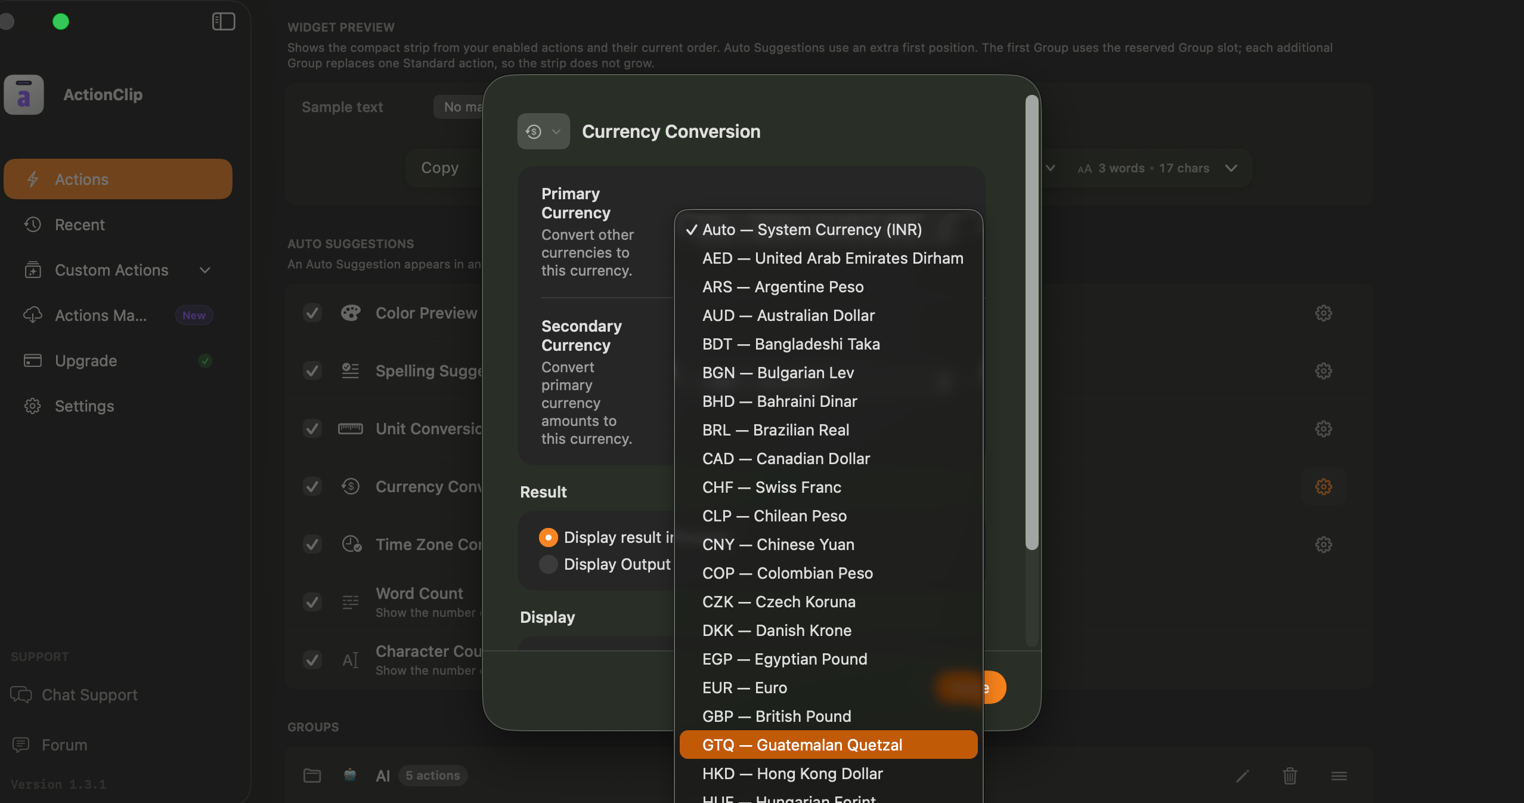The image size is (1524, 803).
Task: Click the Recent clock icon
Action: click(33, 224)
